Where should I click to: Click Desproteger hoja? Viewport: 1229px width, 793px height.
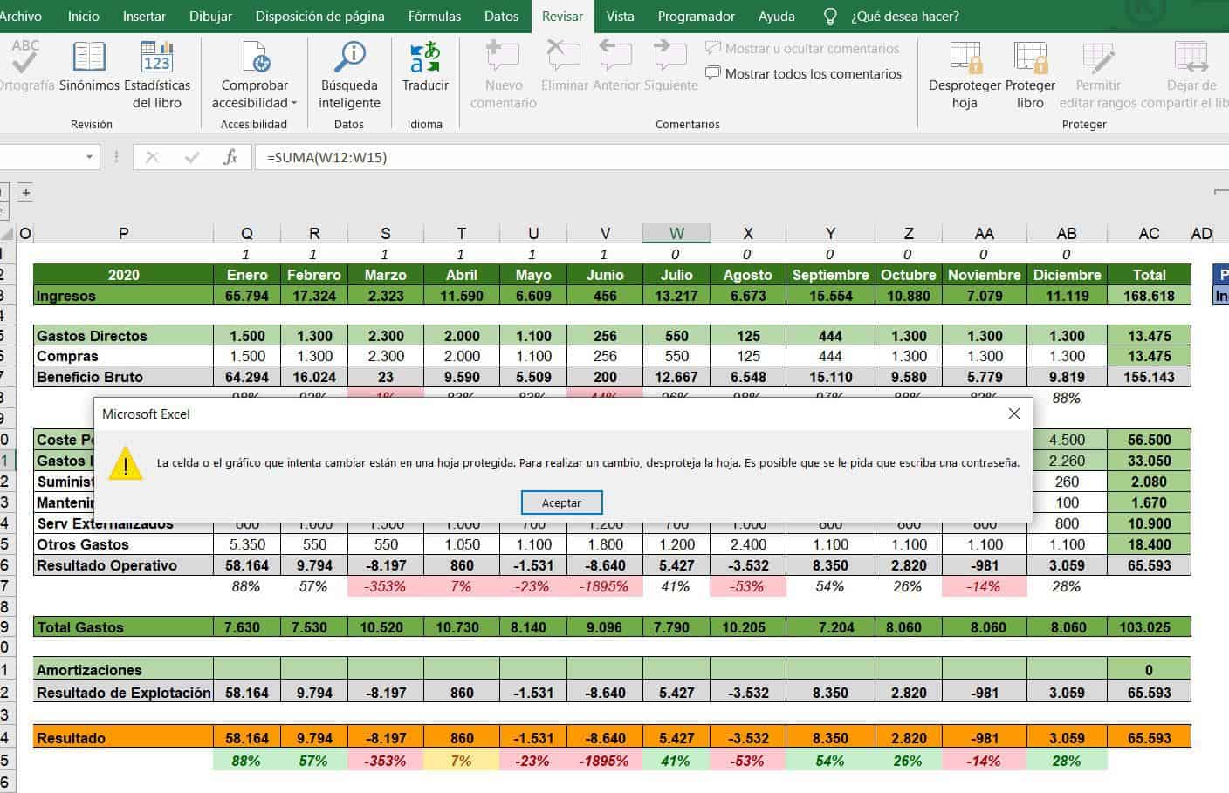pyautogui.click(x=965, y=74)
